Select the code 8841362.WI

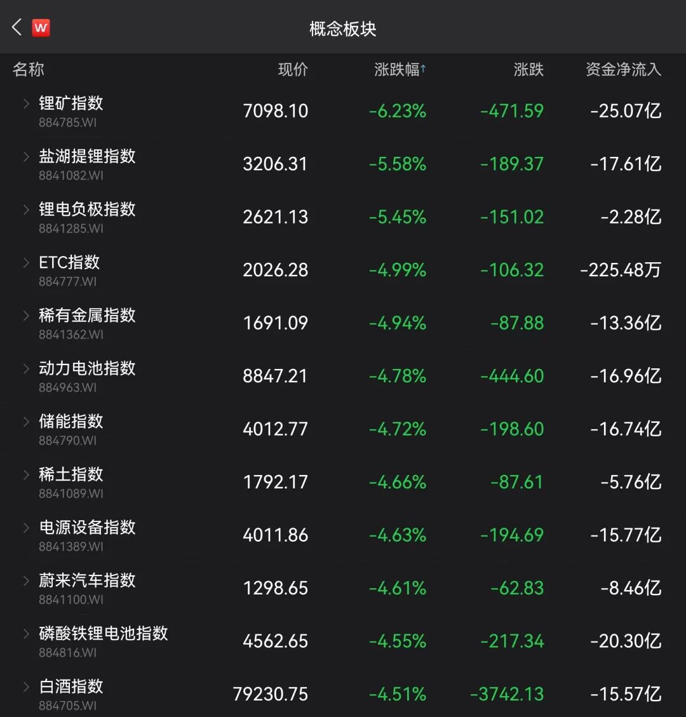pos(71,335)
